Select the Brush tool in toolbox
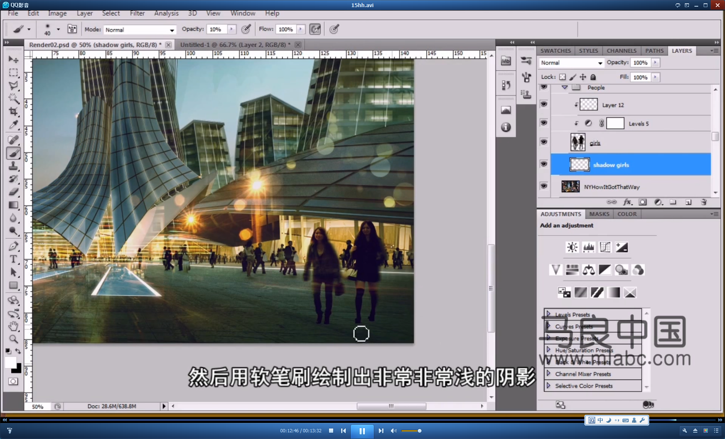725x439 pixels. pyautogui.click(x=13, y=153)
